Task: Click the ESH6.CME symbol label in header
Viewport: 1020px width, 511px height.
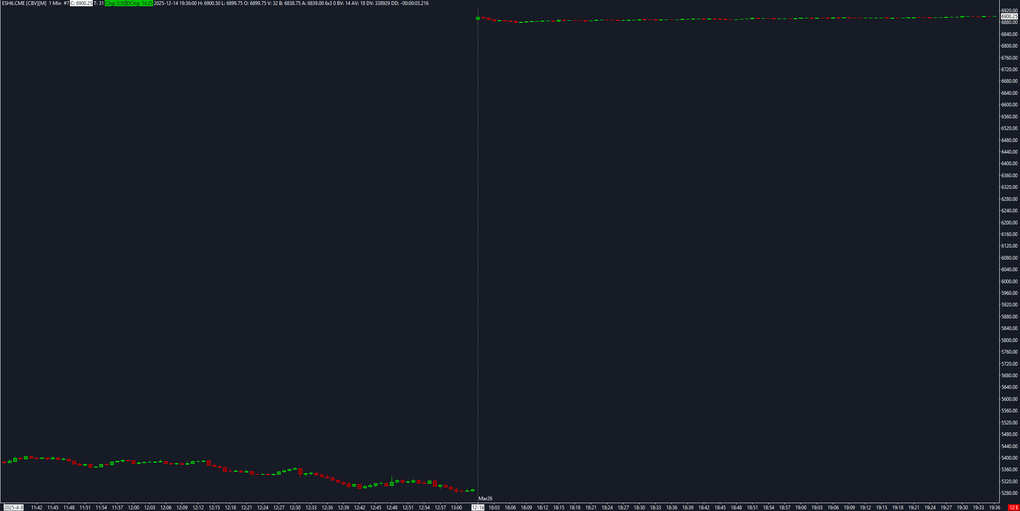Action: point(14,3)
